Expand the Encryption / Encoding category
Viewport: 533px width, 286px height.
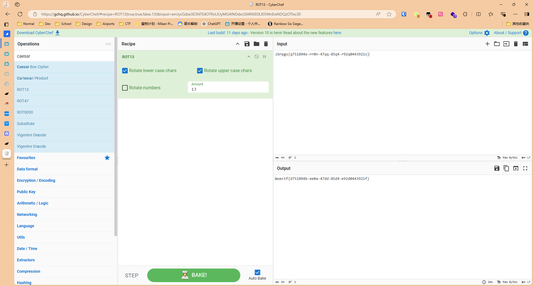pos(36,180)
